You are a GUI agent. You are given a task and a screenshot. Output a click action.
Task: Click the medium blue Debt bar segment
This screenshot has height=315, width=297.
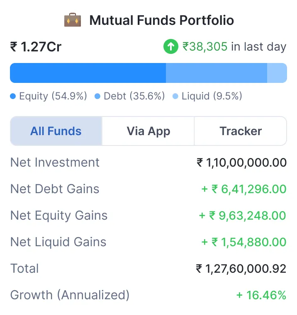tap(216, 73)
